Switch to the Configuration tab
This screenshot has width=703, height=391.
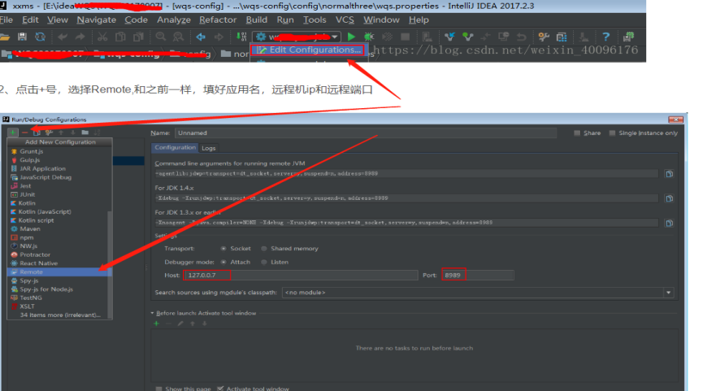pos(175,147)
